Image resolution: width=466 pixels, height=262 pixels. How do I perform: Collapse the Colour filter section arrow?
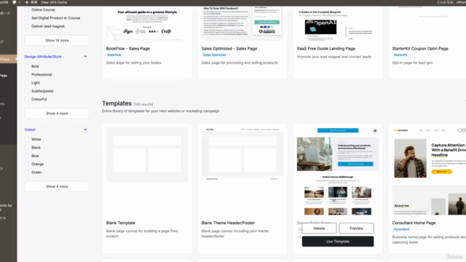(85, 130)
